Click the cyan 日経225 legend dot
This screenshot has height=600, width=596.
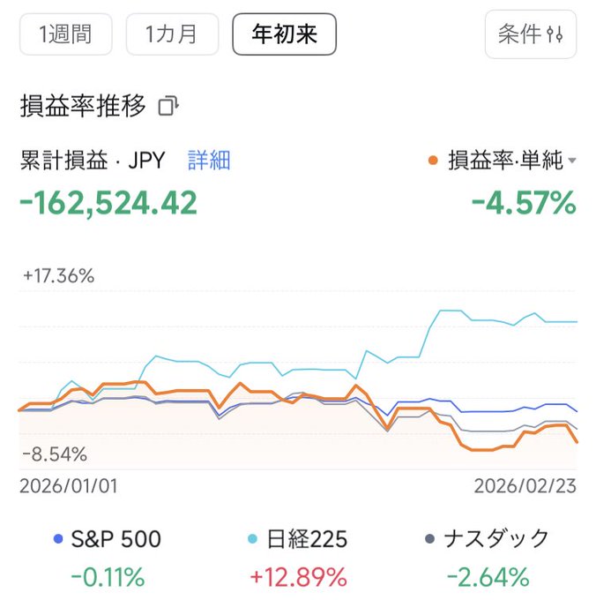click(253, 538)
